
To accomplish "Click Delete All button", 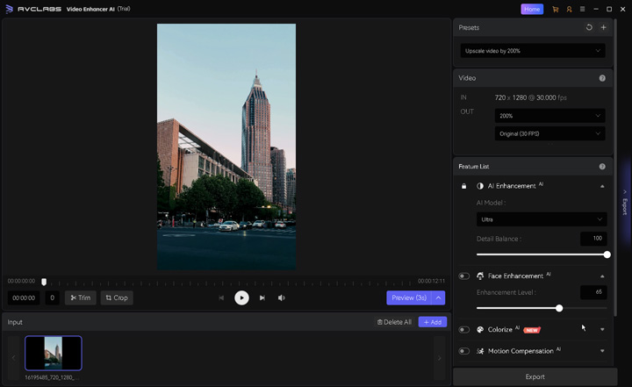I will pyautogui.click(x=394, y=322).
